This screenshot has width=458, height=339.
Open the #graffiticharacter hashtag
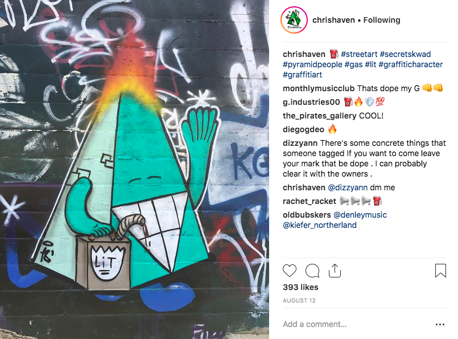(x=410, y=64)
